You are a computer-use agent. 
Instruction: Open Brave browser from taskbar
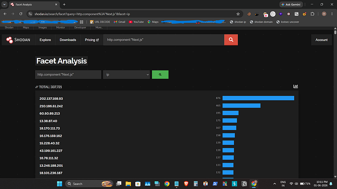point(186,184)
